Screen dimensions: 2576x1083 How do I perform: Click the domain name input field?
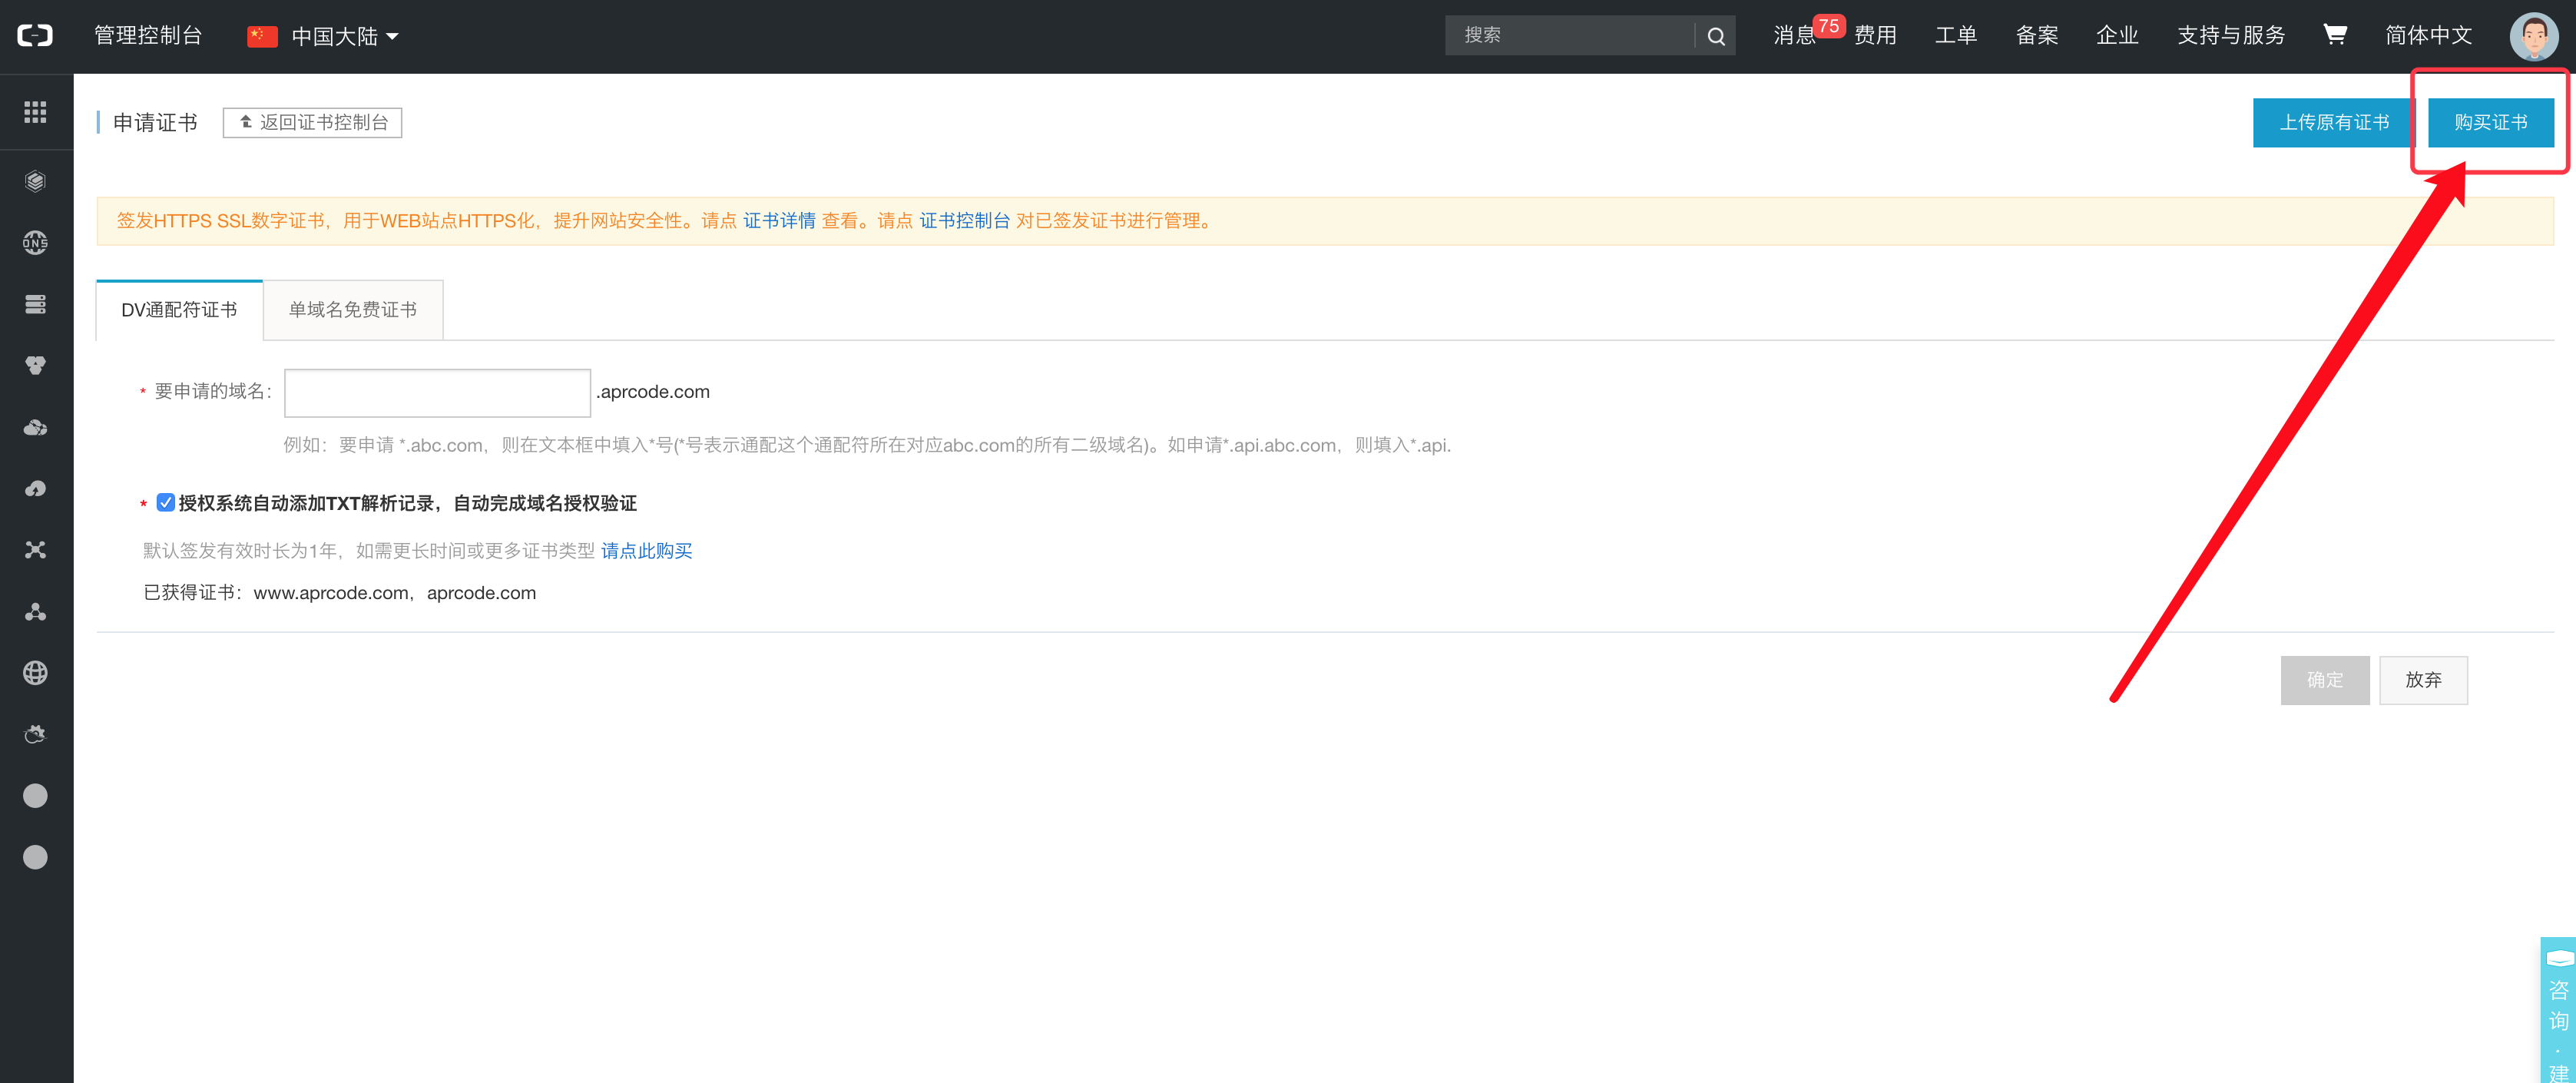point(437,392)
